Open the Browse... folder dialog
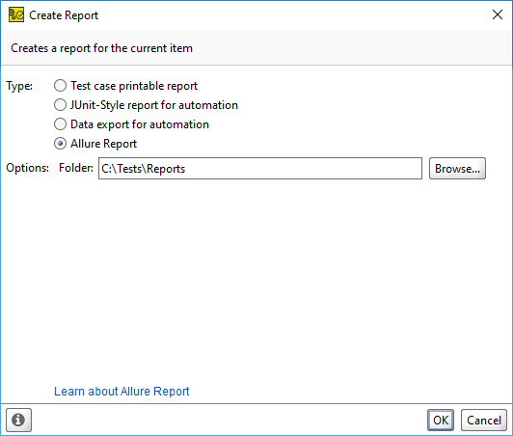Viewport: 513px width, 436px height. click(457, 169)
